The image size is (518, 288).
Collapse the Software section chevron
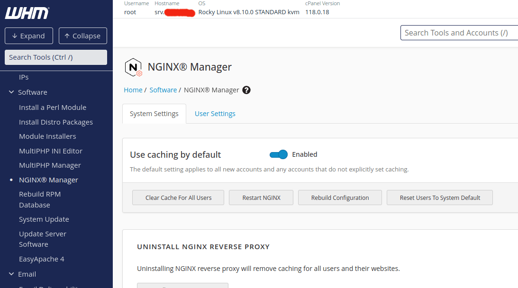click(x=11, y=92)
